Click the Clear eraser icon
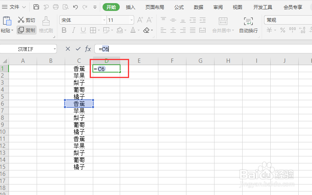The image size is (312, 195). (x=146, y=30)
